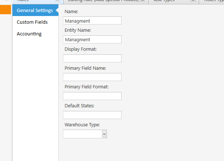Open the Task Types tab
Screen dimensions: 224x161
click(164, 1)
